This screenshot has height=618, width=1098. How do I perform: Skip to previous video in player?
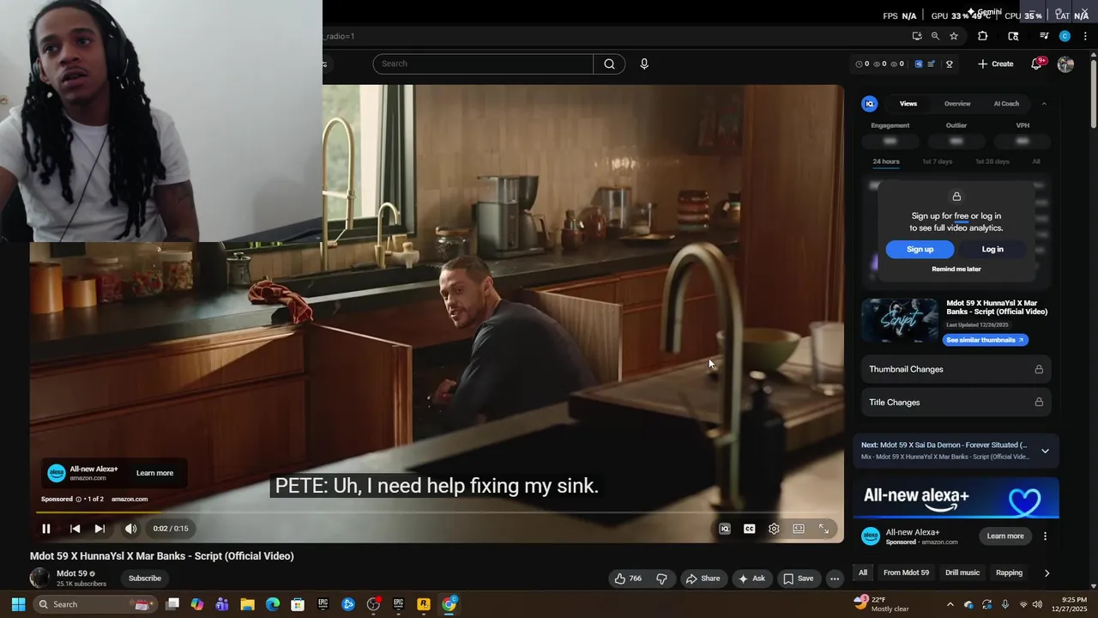tap(75, 529)
